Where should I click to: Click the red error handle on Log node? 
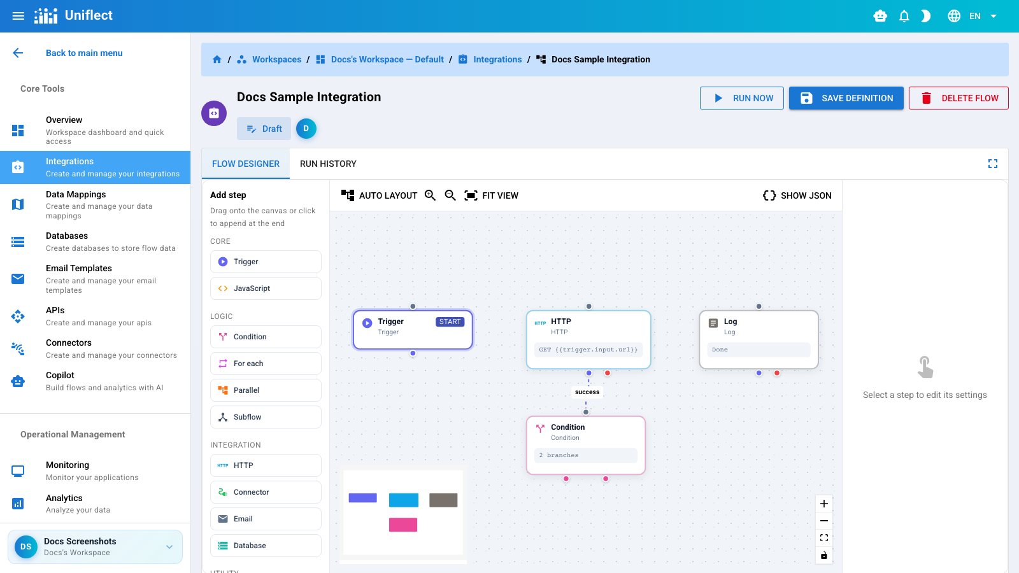[777, 373]
